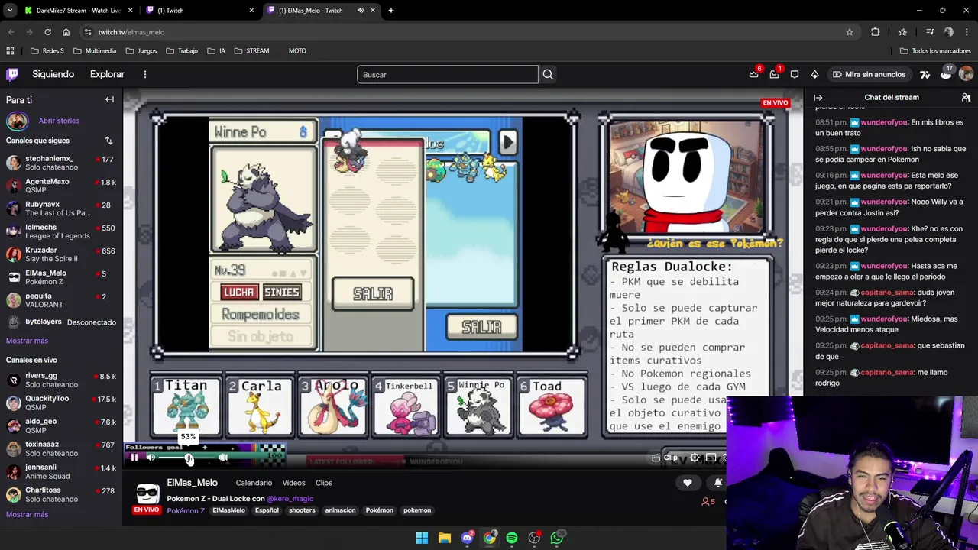Click the search magnifier button
The width and height of the screenshot is (978, 550).
pos(548,74)
